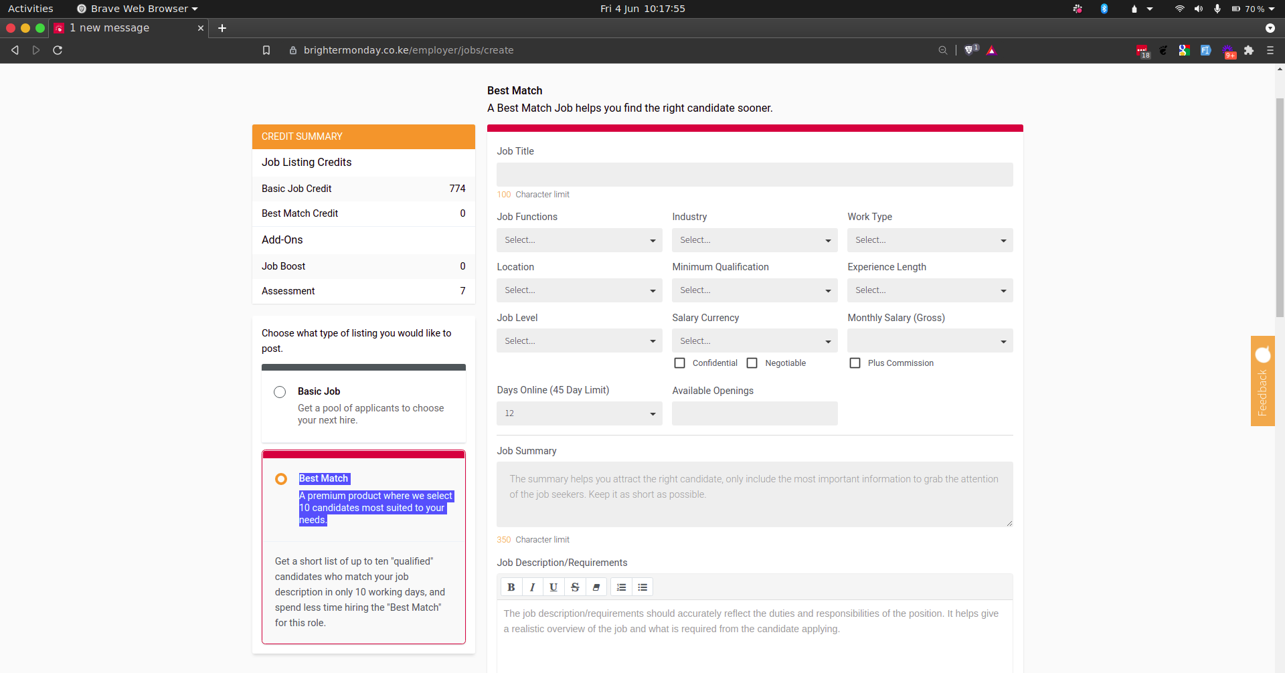Viewport: 1285px width, 673px height.
Task: Click into the Job Summary text area
Action: (x=755, y=494)
